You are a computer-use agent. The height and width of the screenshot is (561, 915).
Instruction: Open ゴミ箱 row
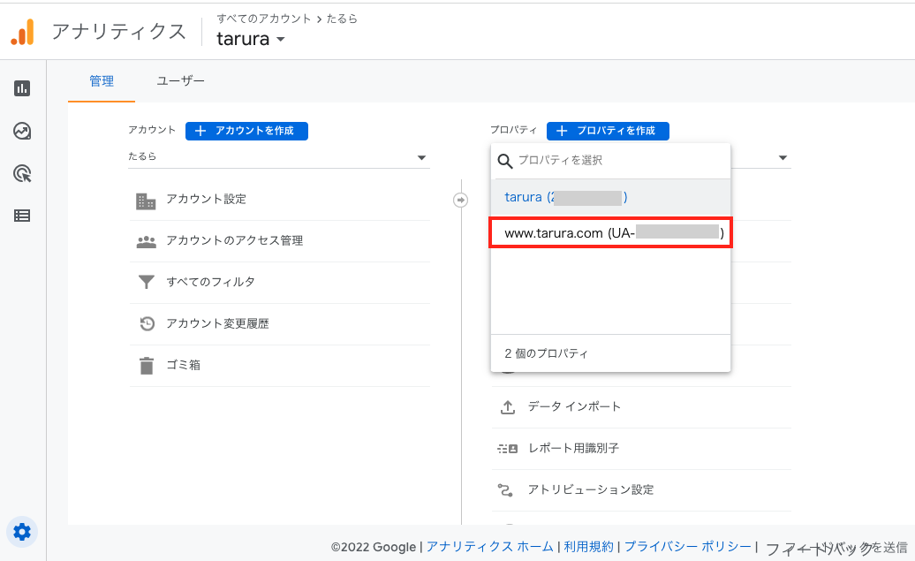click(x=279, y=366)
